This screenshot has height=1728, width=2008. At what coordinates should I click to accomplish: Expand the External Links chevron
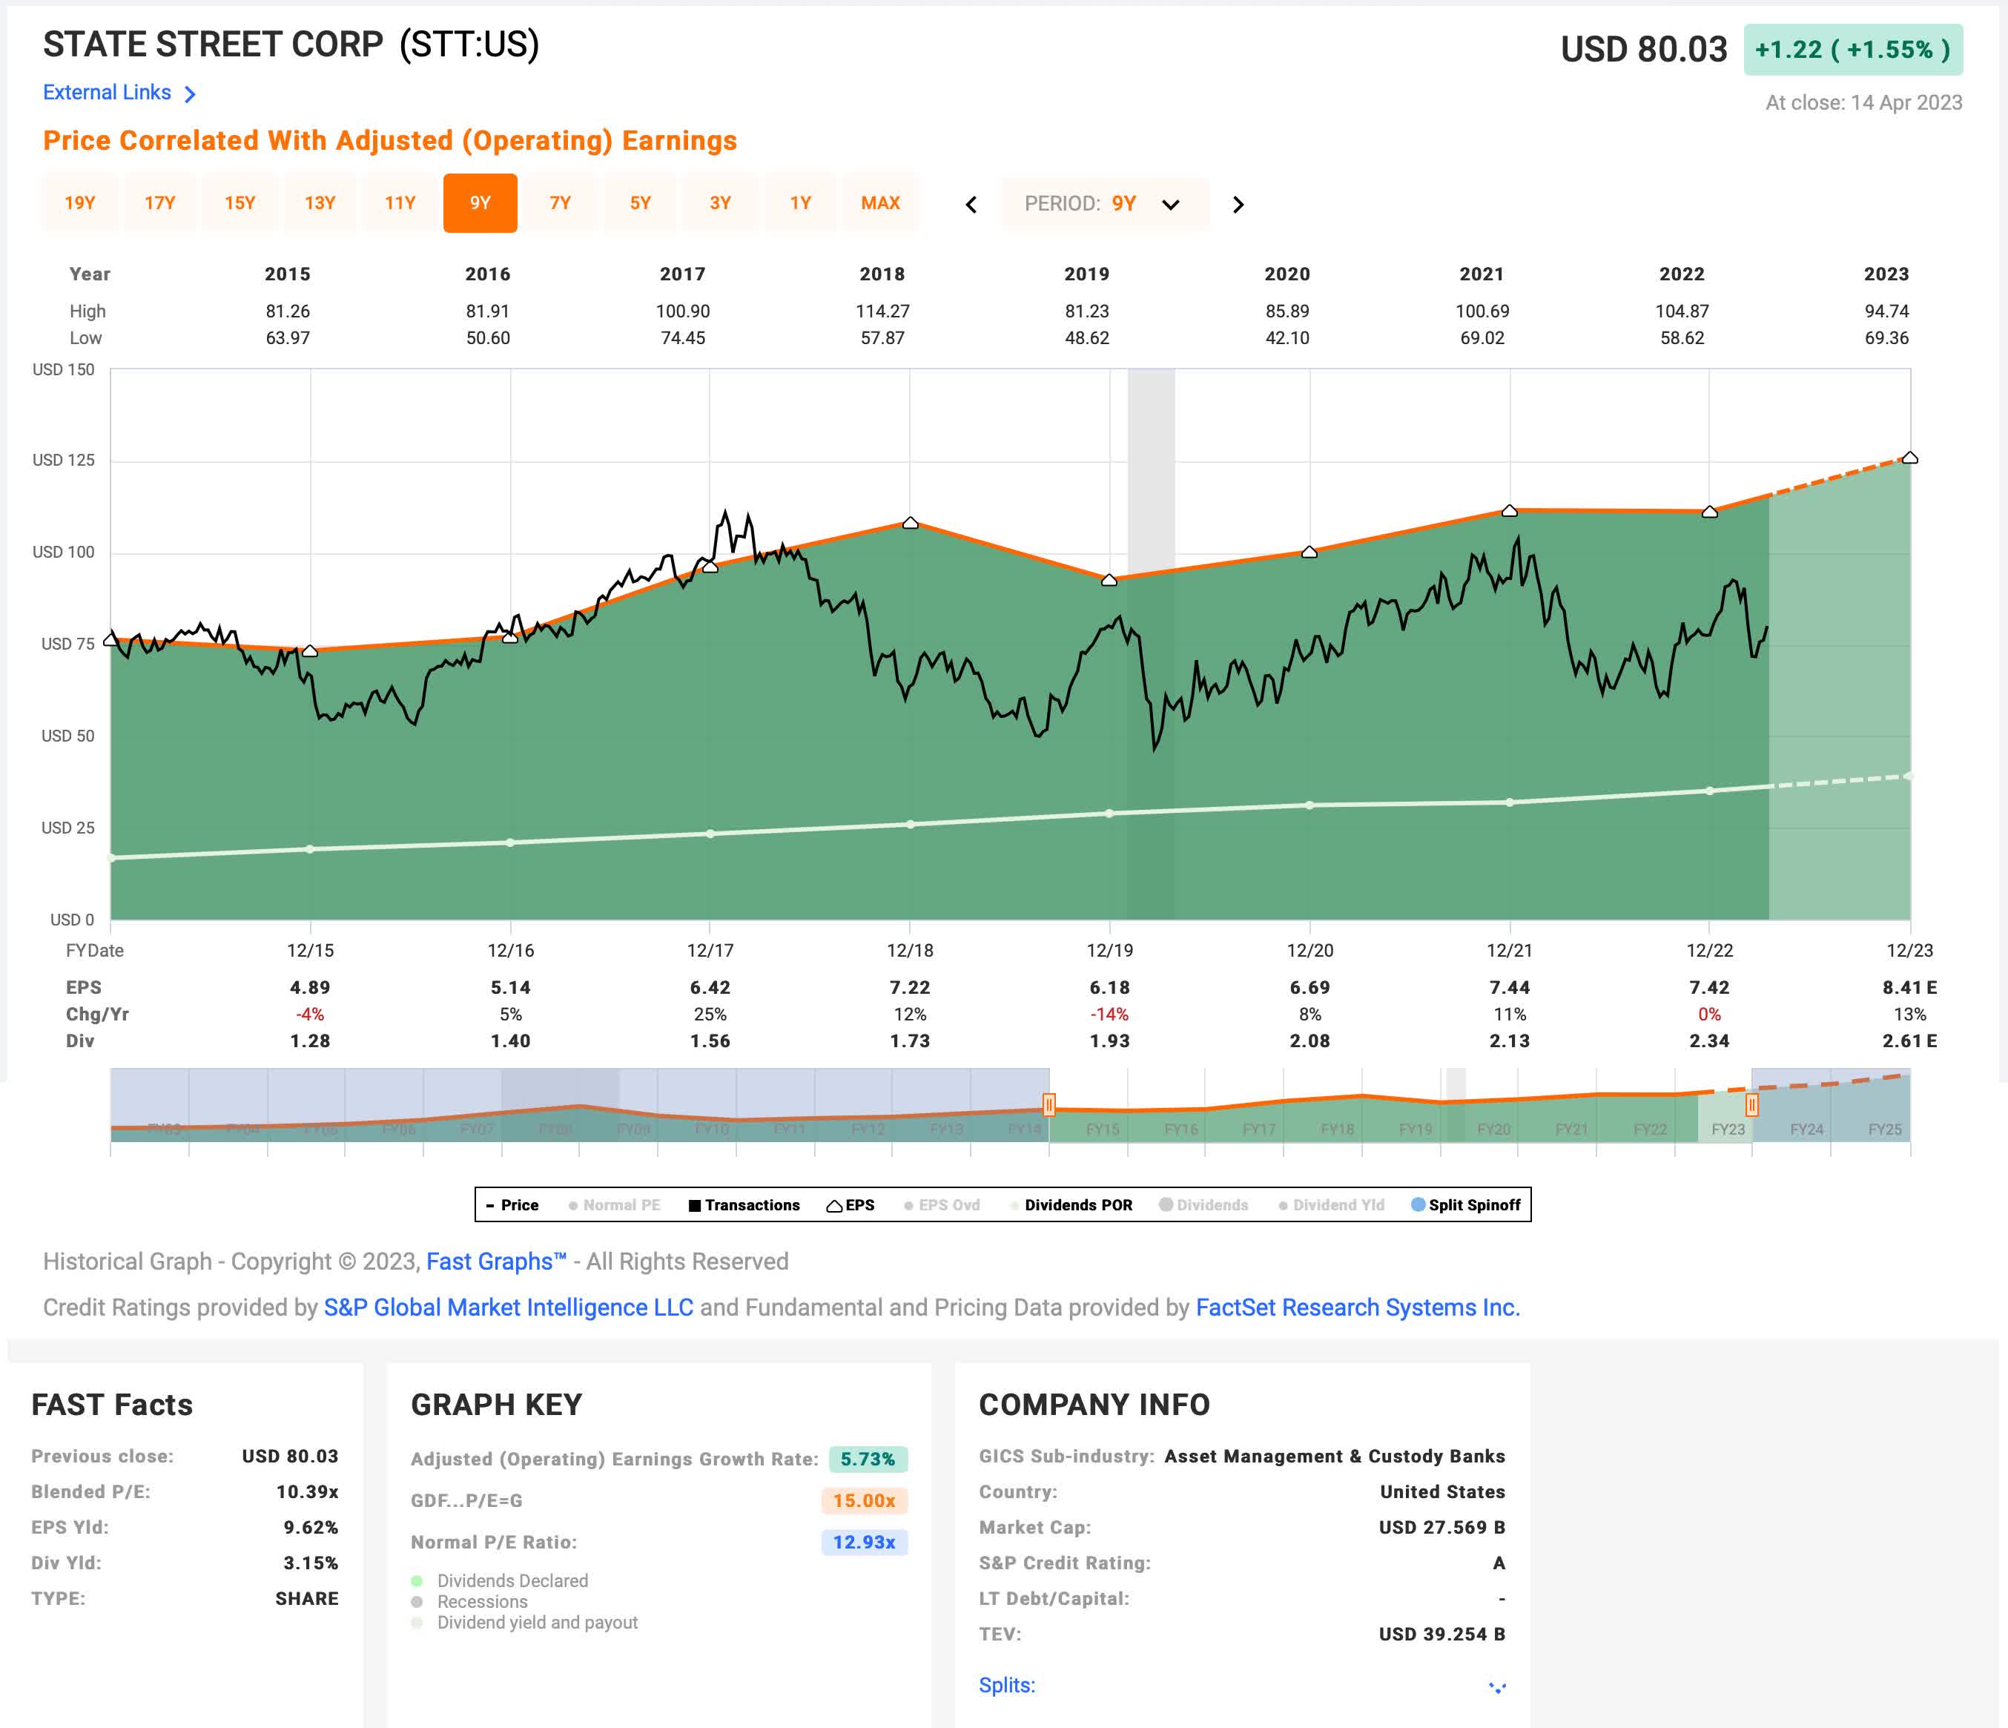pos(190,93)
